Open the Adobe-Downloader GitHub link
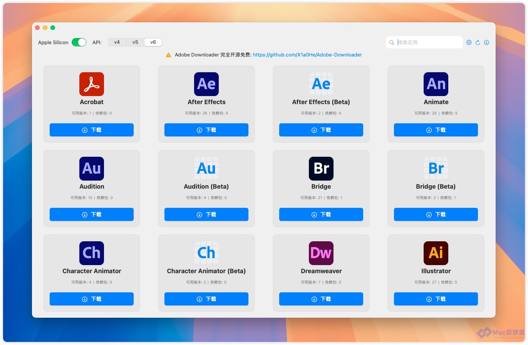The image size is (528, 345). click(307, 55)
